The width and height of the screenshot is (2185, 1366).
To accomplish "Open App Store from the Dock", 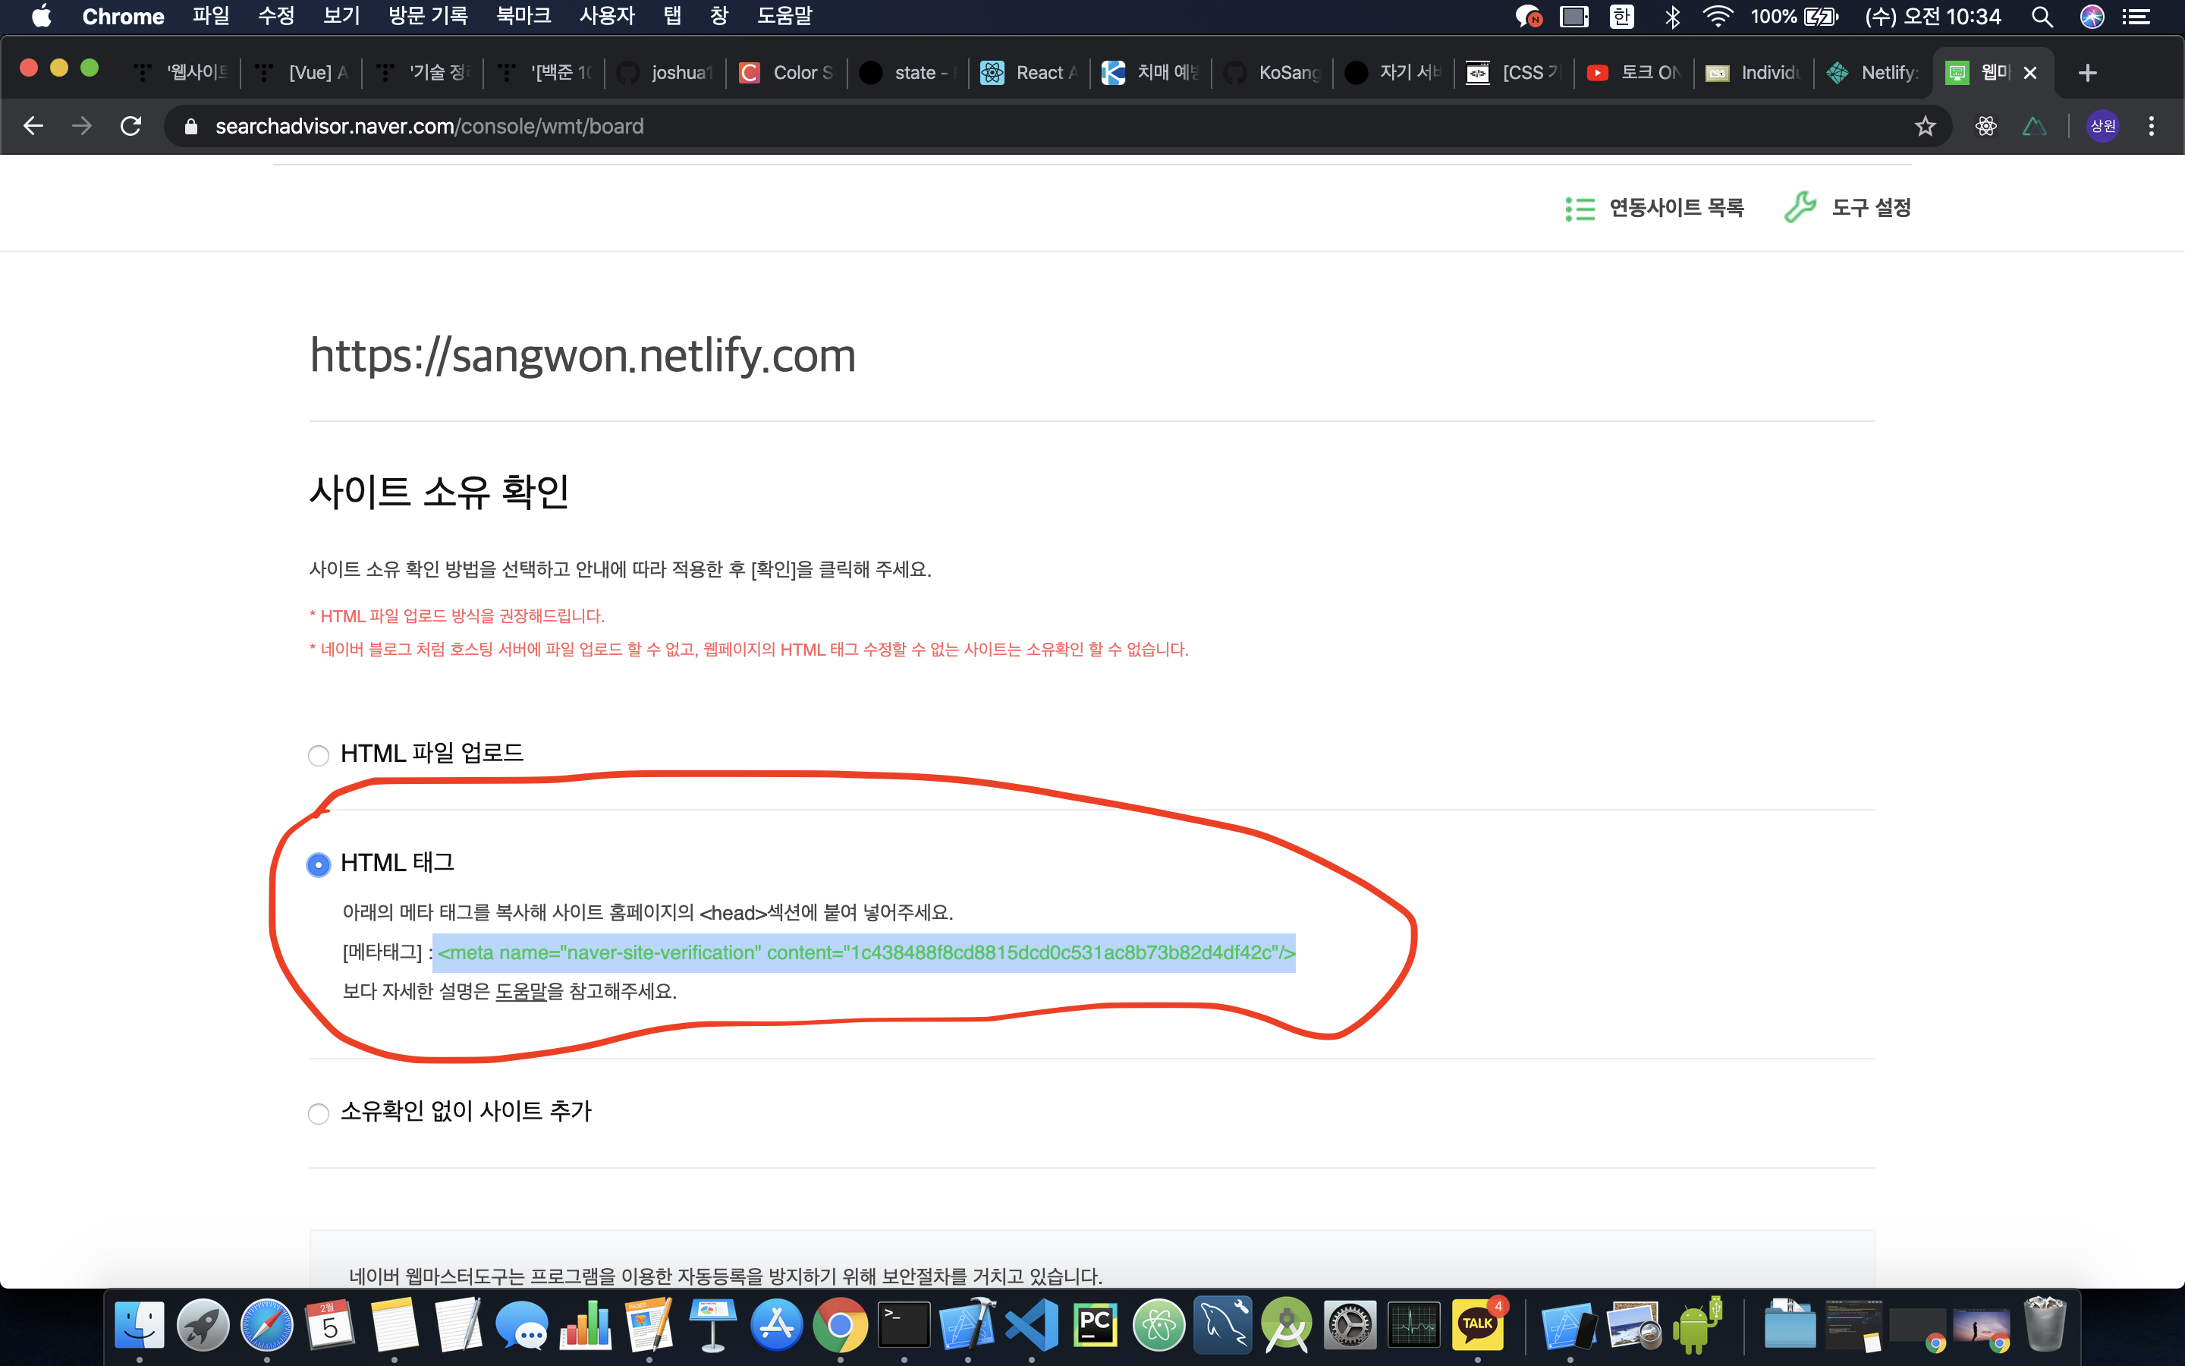I will (776, 1325).
